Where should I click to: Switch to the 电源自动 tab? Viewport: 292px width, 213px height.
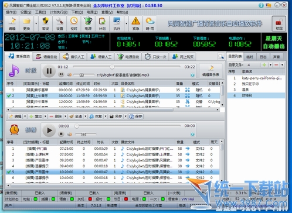(x=128, y=57)
